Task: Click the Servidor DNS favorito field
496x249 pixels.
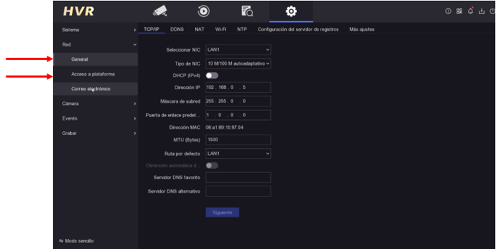Action: point(238,177)
